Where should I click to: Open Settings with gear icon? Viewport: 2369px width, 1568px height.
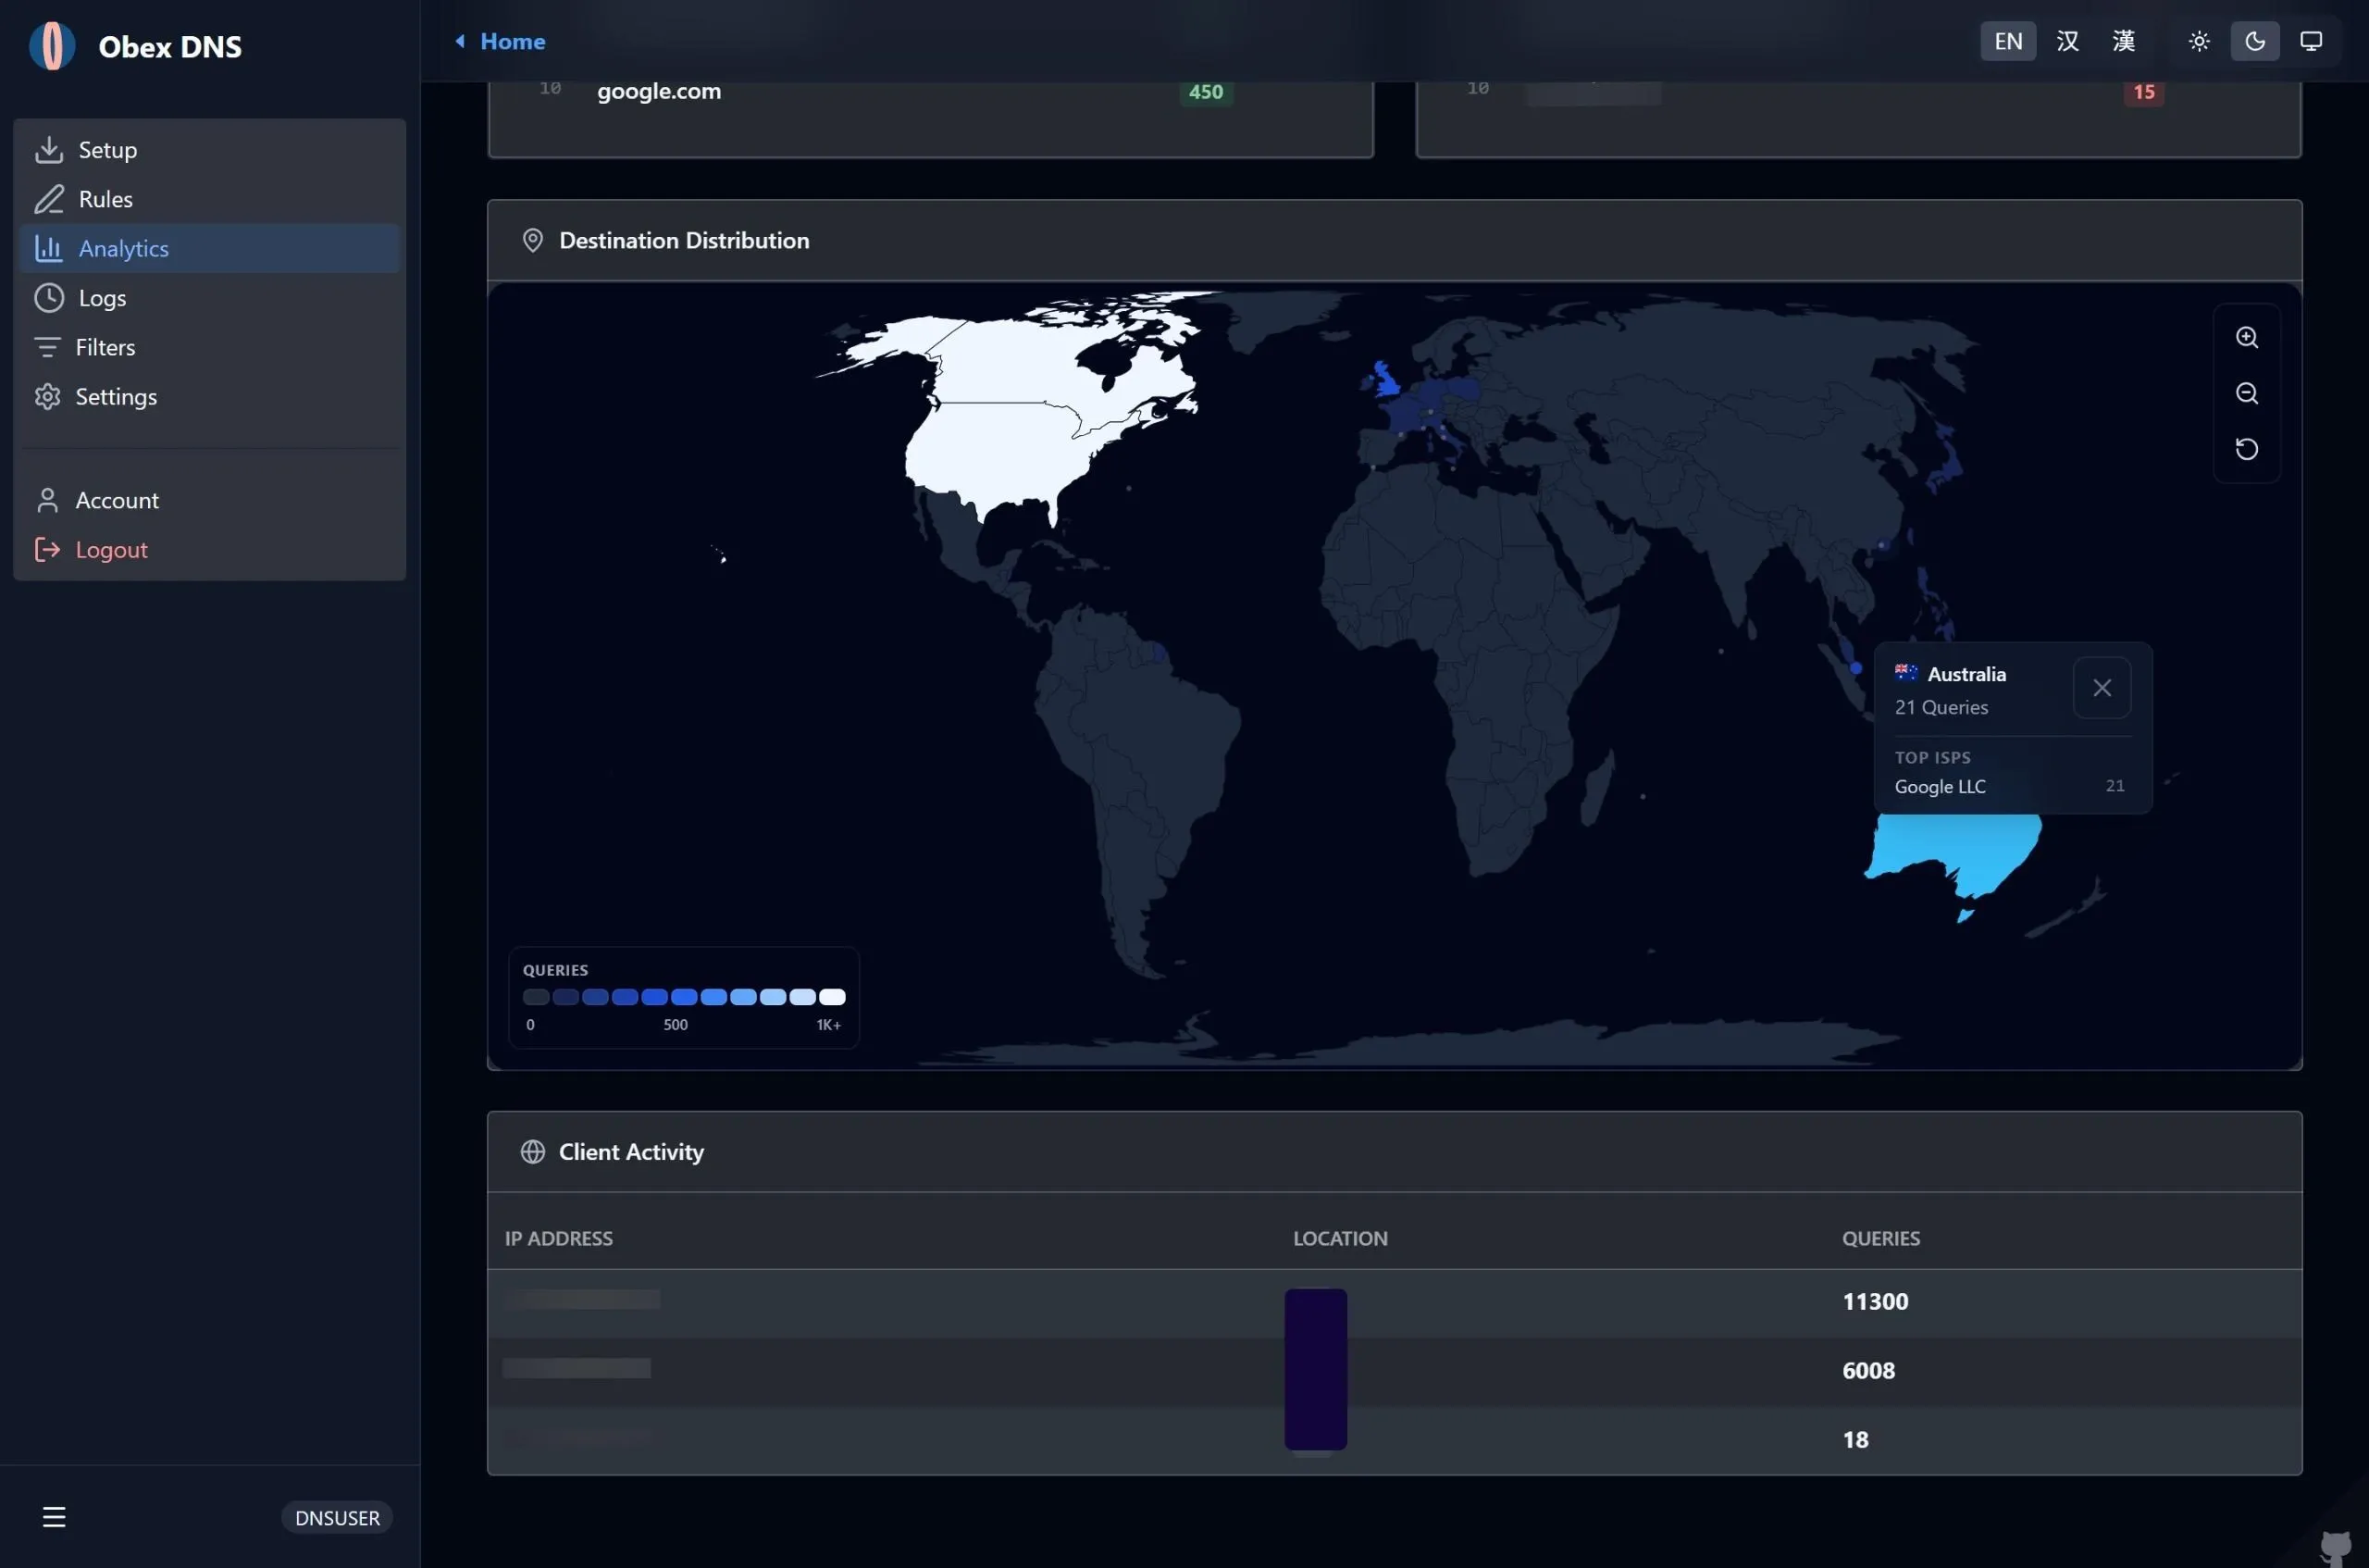[209, 396]
